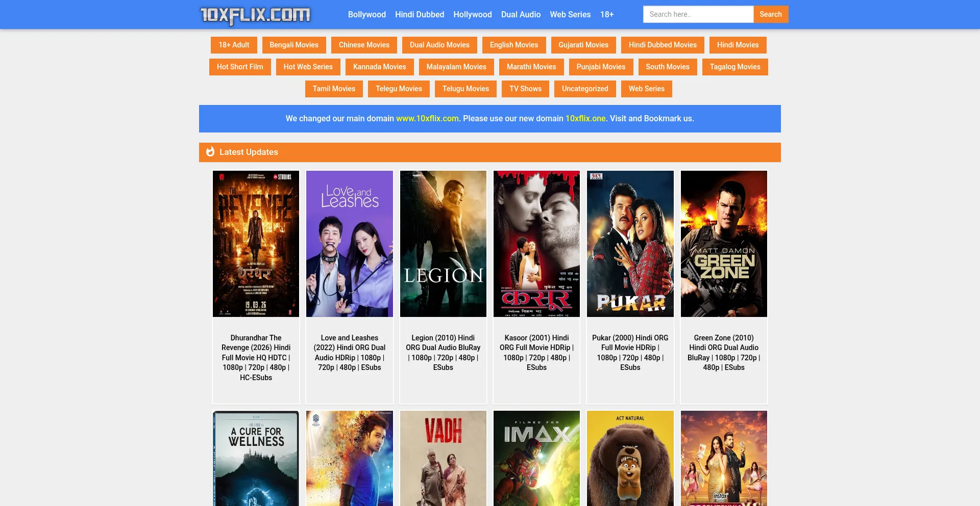Open the Bollywood menu item
This screenshot has width=980, height=506.
point(367,15)
